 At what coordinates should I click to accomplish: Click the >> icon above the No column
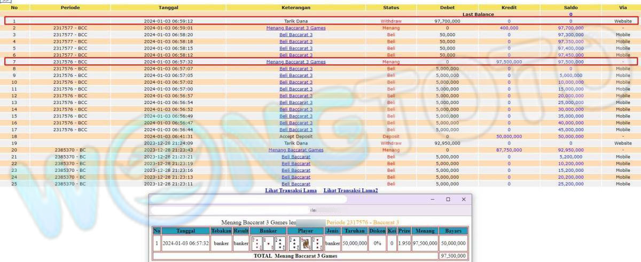5,2
